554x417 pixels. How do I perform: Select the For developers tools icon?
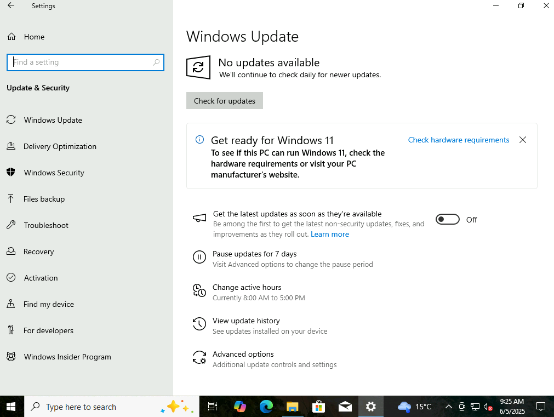tap(11, 330)
